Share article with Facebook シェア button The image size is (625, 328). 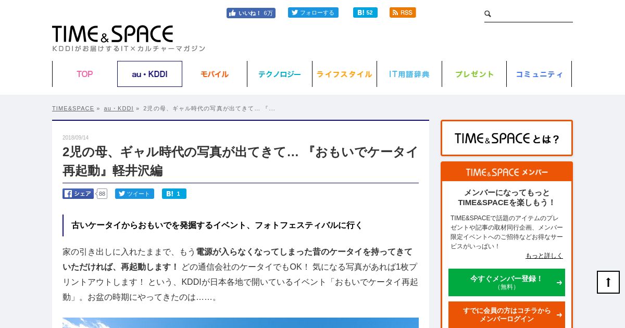click(x=78, y=194)
